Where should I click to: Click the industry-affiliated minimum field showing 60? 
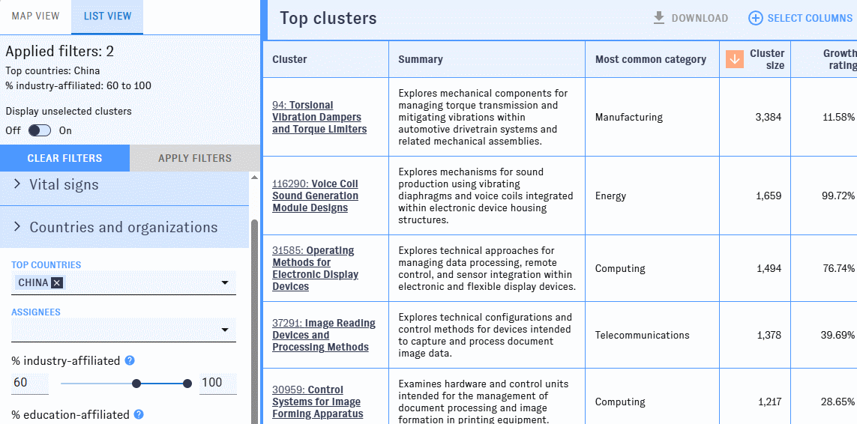[30, 383]
